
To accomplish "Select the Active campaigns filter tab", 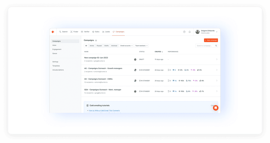I will (92, 46).
